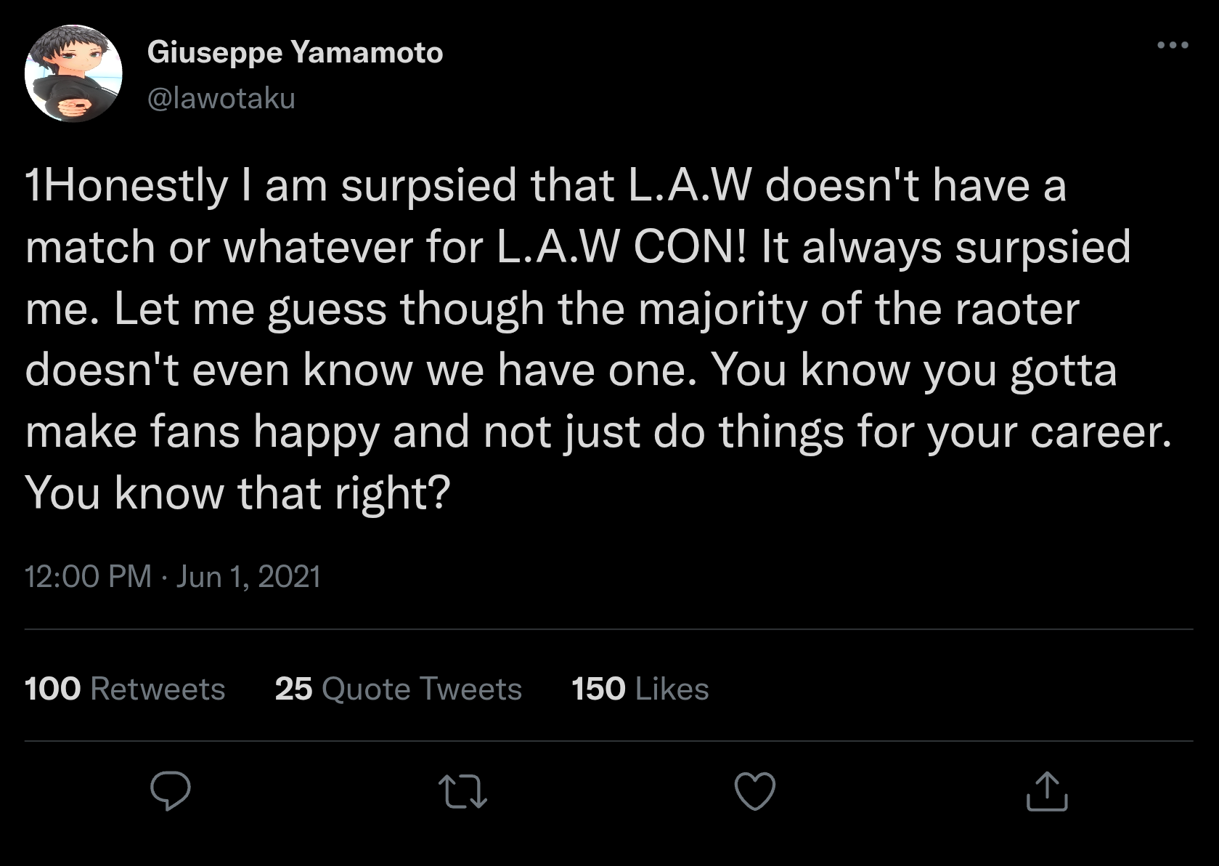This screenshot has height=866, width=1219.
Task: Click the 150 like count number
Action: coord(598,689)
